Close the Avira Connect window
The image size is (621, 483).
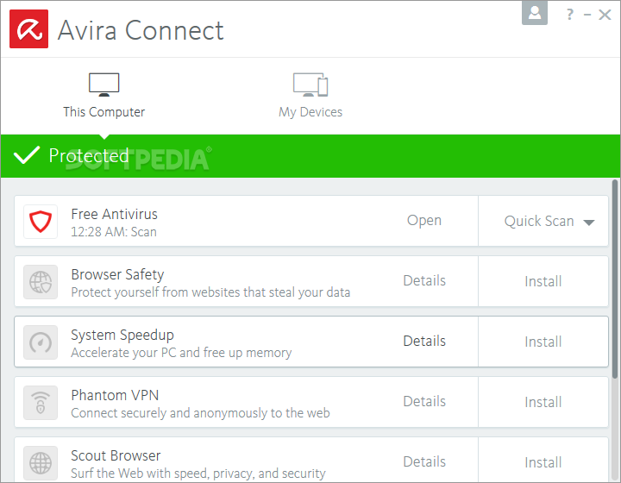605,15
